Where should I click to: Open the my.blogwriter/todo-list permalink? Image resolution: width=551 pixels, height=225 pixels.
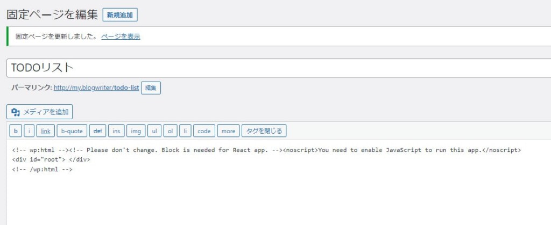pos(96,88)
